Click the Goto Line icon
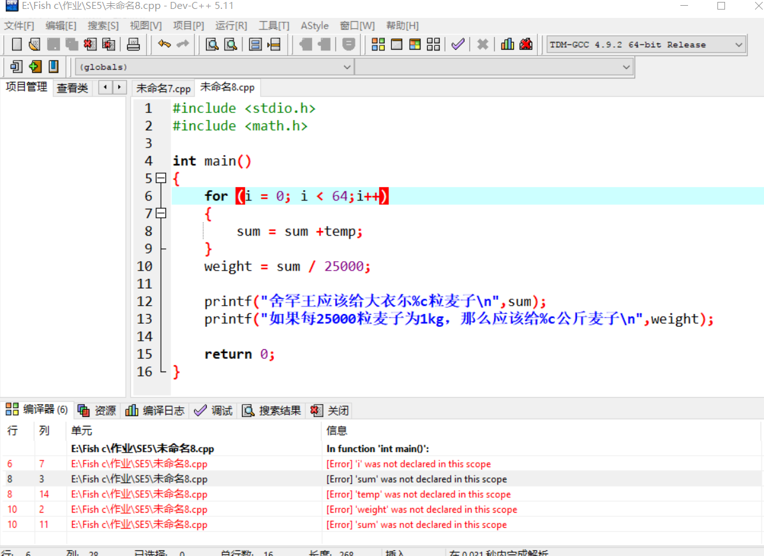This screenshot has width=764, height=556. (x=274, y=44)
